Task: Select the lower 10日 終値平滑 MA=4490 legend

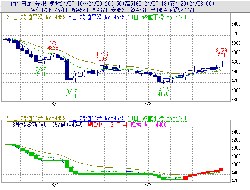Action: tap(157, 118)
